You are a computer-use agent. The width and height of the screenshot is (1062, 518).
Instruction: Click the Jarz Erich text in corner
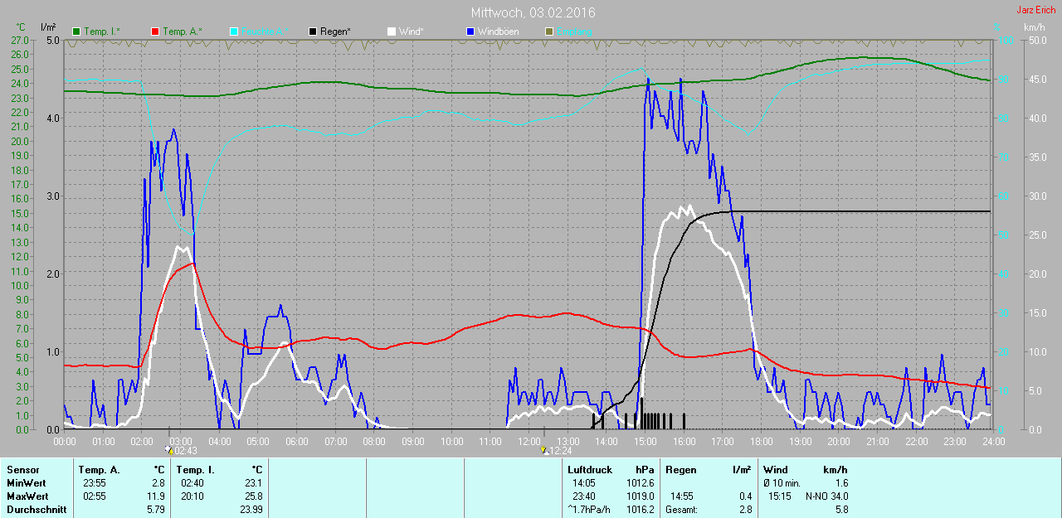1035,10
